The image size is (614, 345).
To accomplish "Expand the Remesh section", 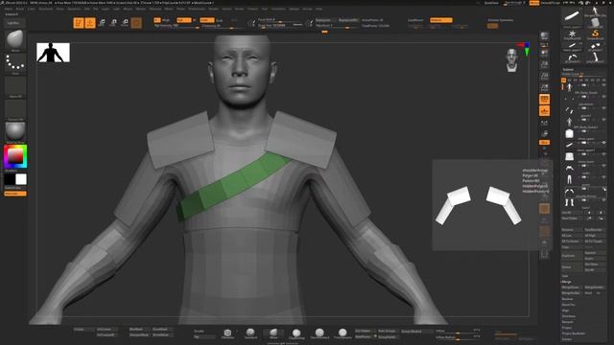I will [567, 322].
